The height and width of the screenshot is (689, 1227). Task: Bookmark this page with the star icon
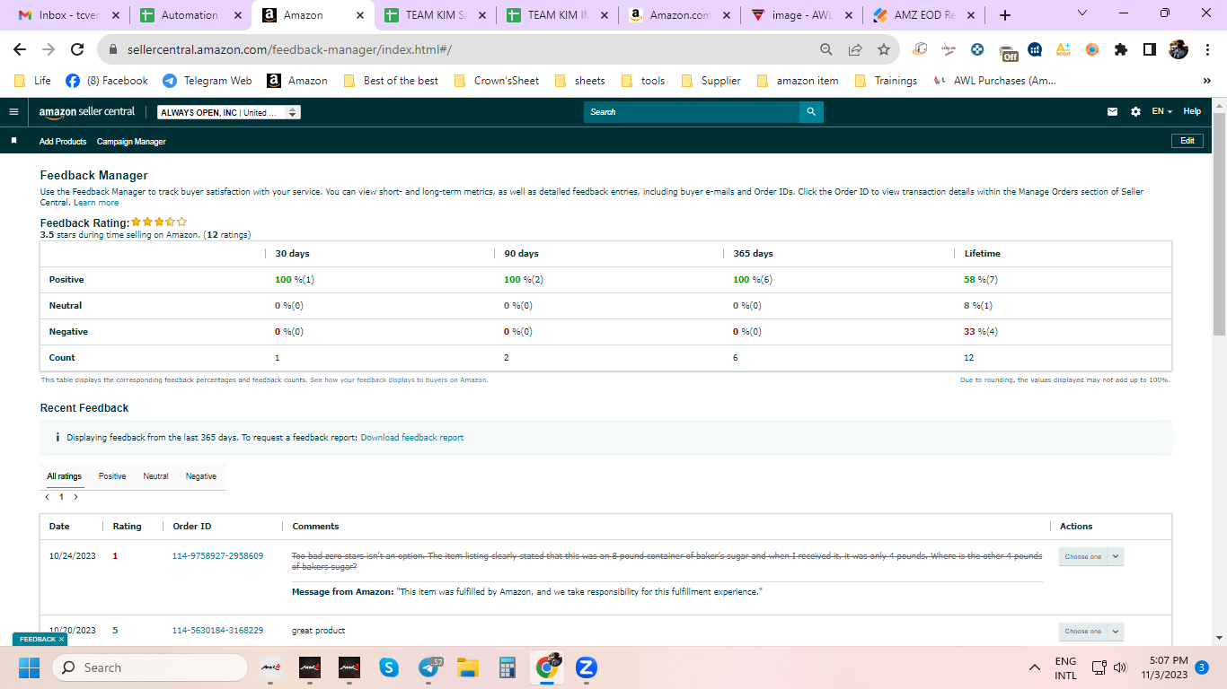pyautogui.click(x=884, y=49)
